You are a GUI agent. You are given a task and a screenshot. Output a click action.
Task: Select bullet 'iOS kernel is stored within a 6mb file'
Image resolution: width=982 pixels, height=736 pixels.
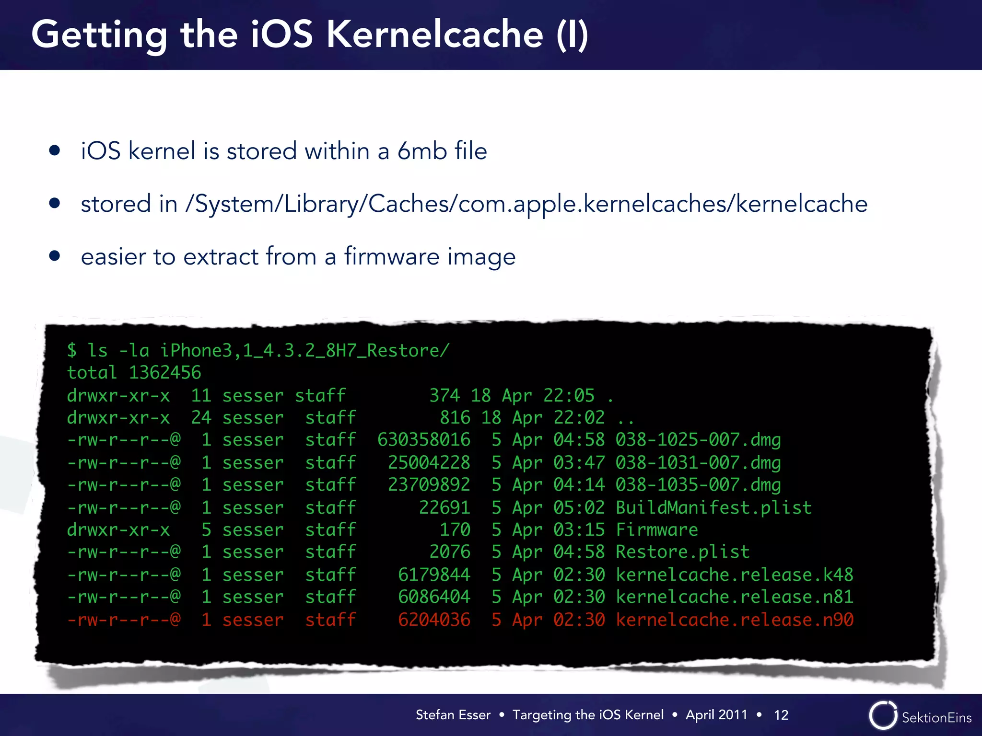click(x=284, y=151)
